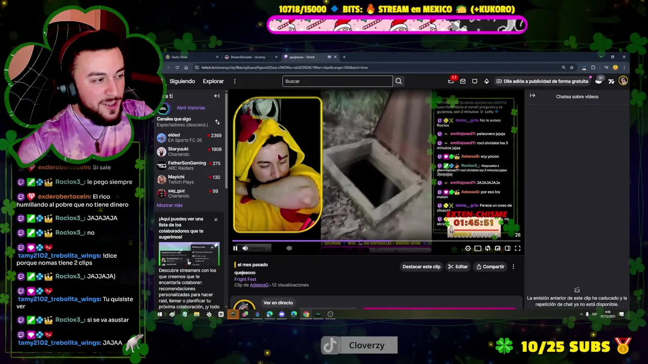This screenshot has width=648, height=364.
Task: Open say_guz channel in sidebar
Action: tap(189, 193)
